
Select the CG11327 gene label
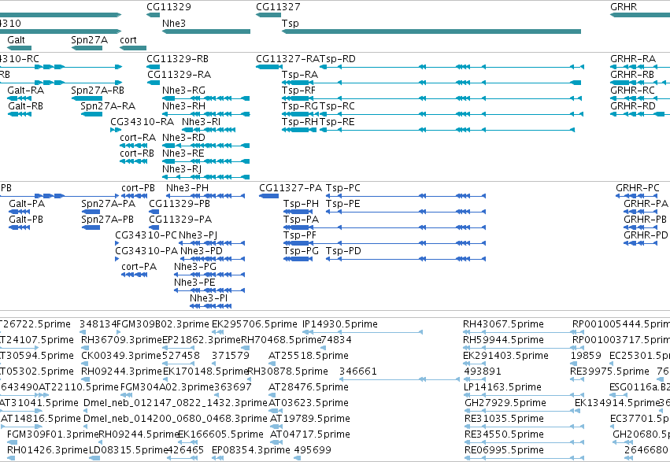coord(278,7)
